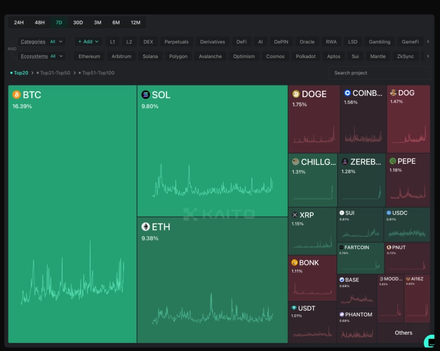Expand more categories with the right arrow
Screen dimensions: 440x351
point(428,42)
